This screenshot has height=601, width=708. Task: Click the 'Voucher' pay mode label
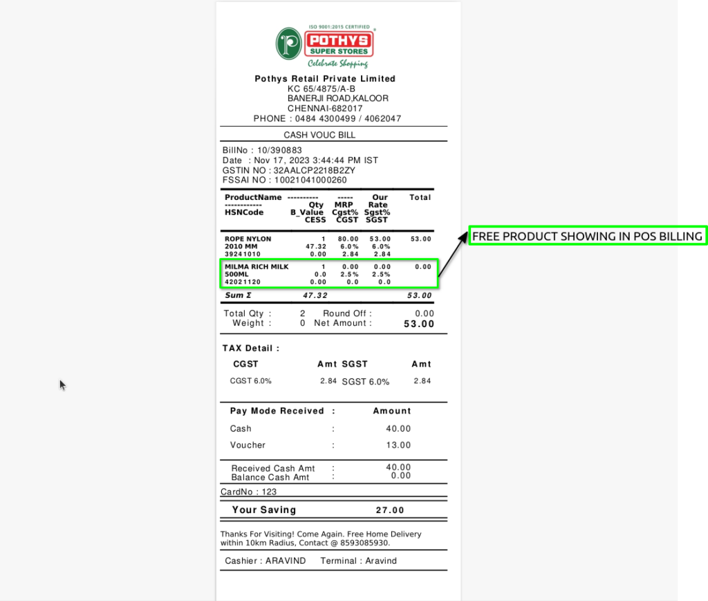pos(248,445)
